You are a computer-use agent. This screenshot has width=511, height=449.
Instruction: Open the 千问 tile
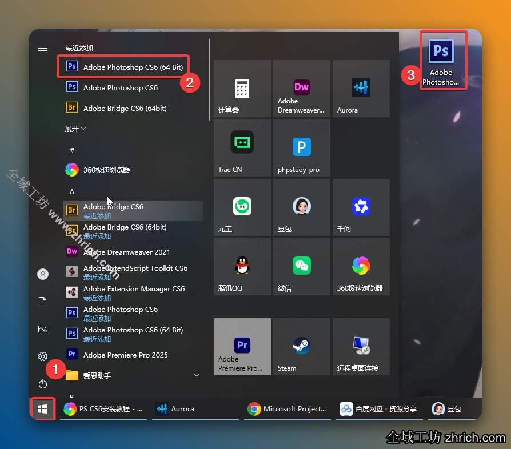click(x=361, y=207)
